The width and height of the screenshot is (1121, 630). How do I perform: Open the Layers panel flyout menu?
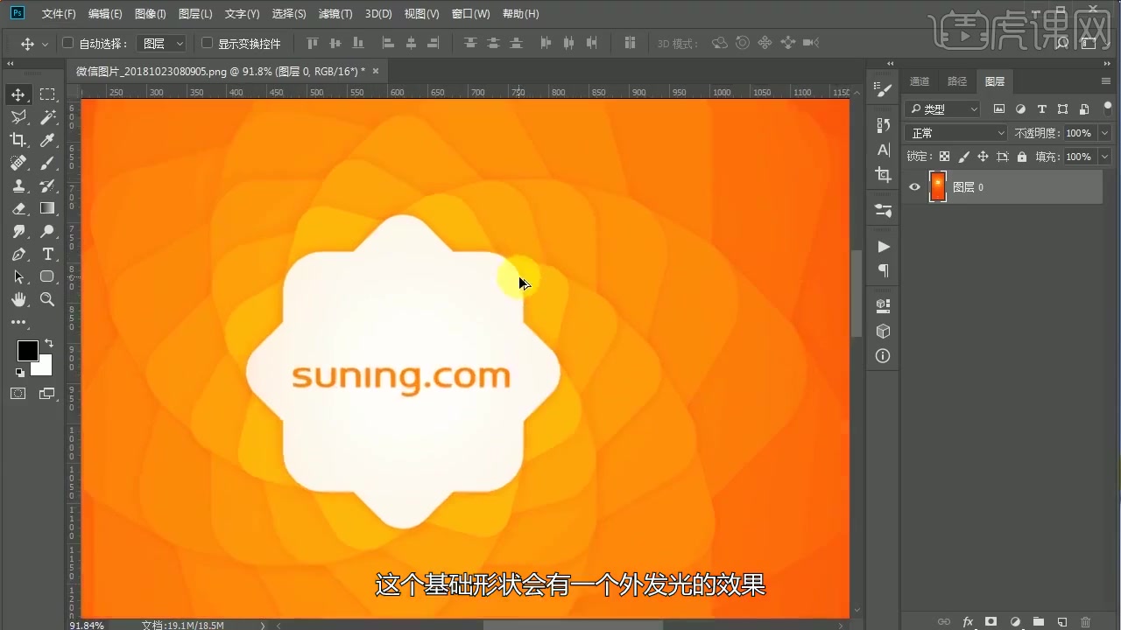[x=1106, y=81]
